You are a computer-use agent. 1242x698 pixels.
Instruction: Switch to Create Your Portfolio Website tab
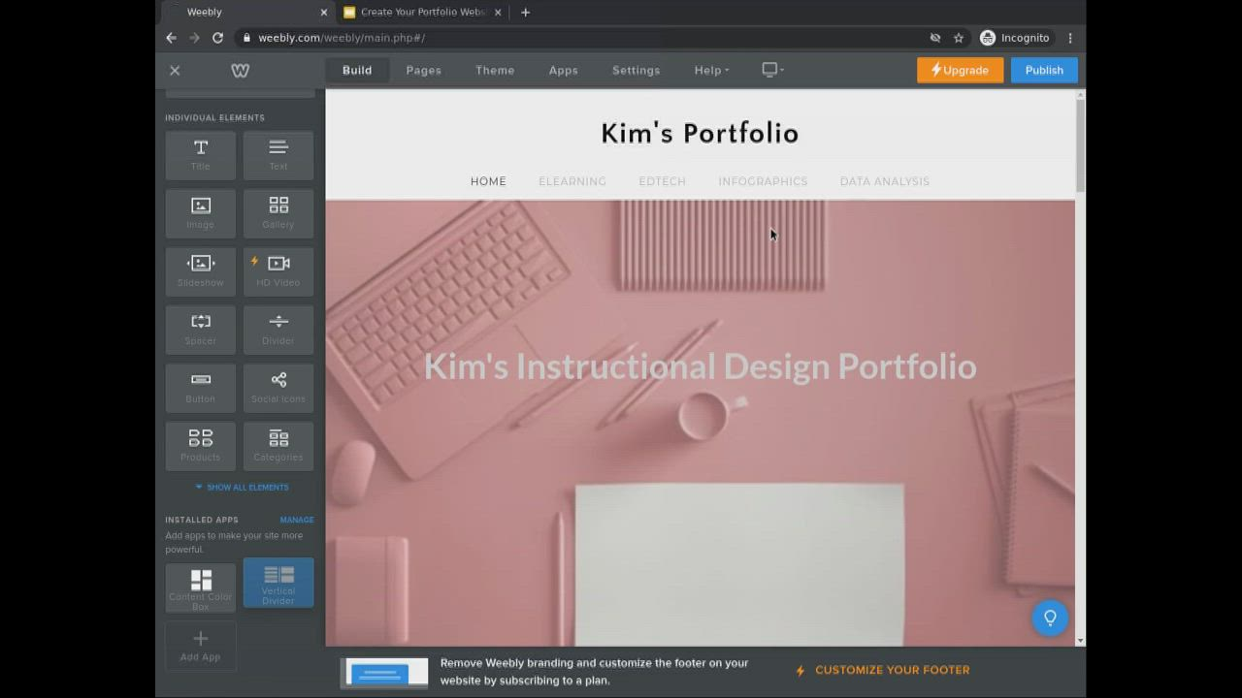(422, 12)
